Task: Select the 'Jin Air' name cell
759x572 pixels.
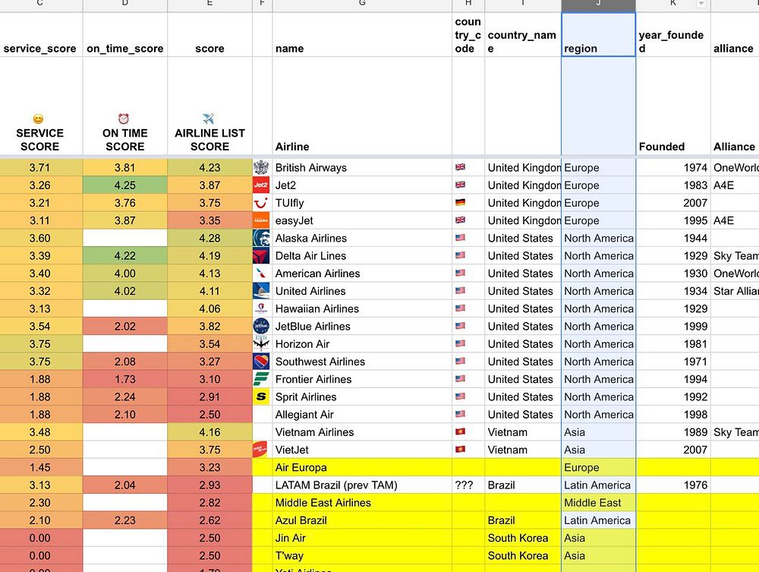Action: click(x=362, y=538)
